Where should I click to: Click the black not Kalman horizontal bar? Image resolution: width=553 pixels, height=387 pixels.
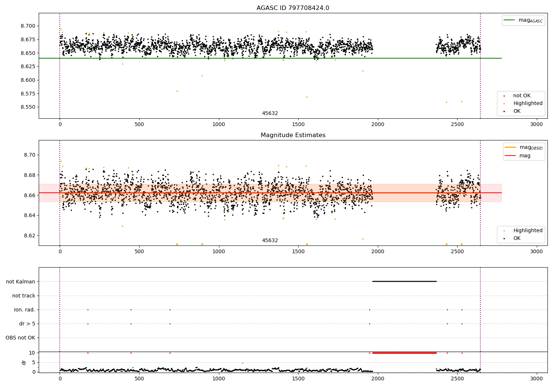click(x=404, y=282)
